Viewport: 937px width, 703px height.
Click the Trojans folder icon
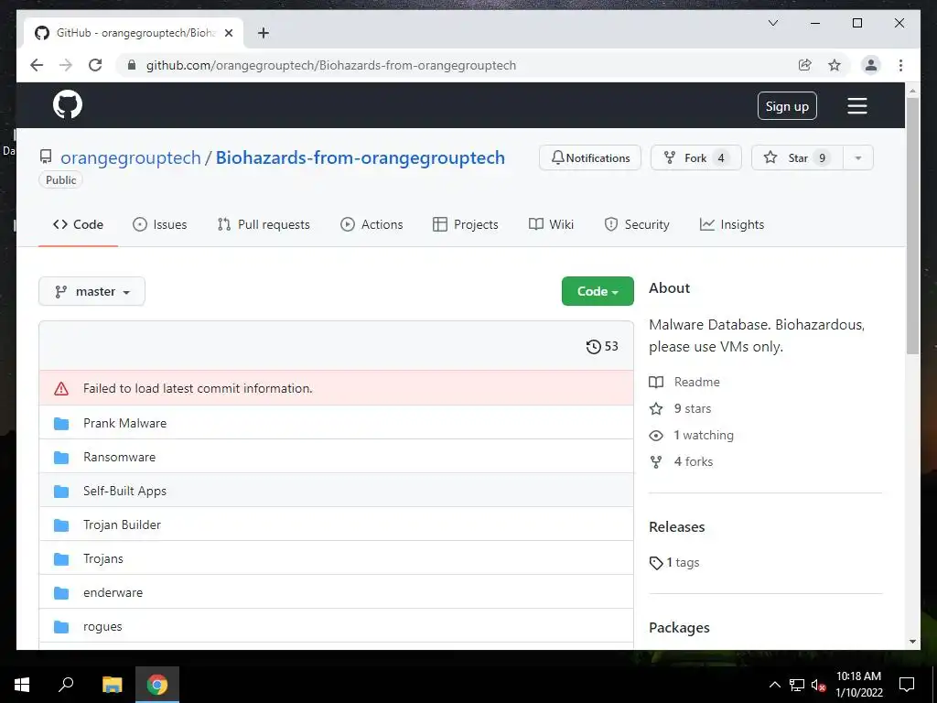pos(61,559)
